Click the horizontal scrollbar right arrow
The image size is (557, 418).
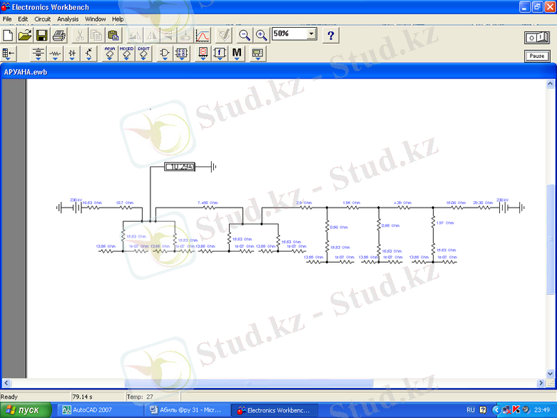pyautogui.click(x=541, y=382)
